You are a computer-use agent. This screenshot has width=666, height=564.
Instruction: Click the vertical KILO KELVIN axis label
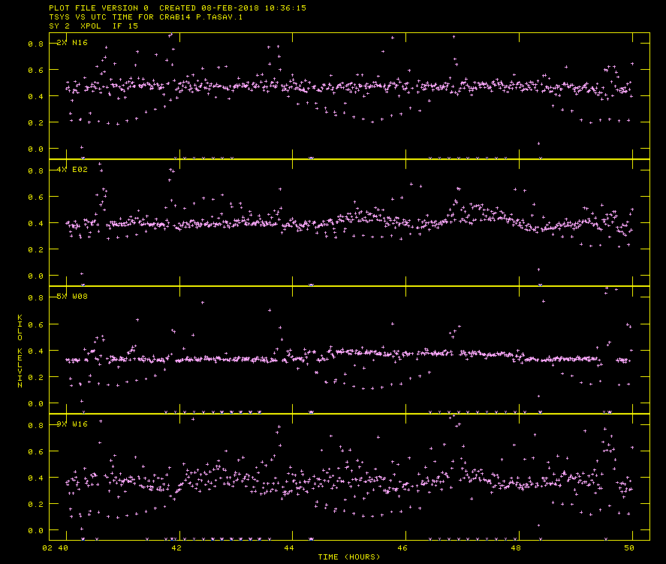click(20, 350)
